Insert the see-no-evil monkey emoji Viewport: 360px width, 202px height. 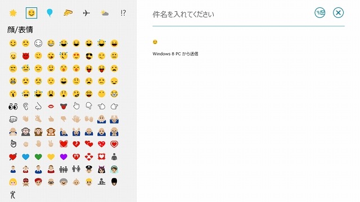pos(26,132)
